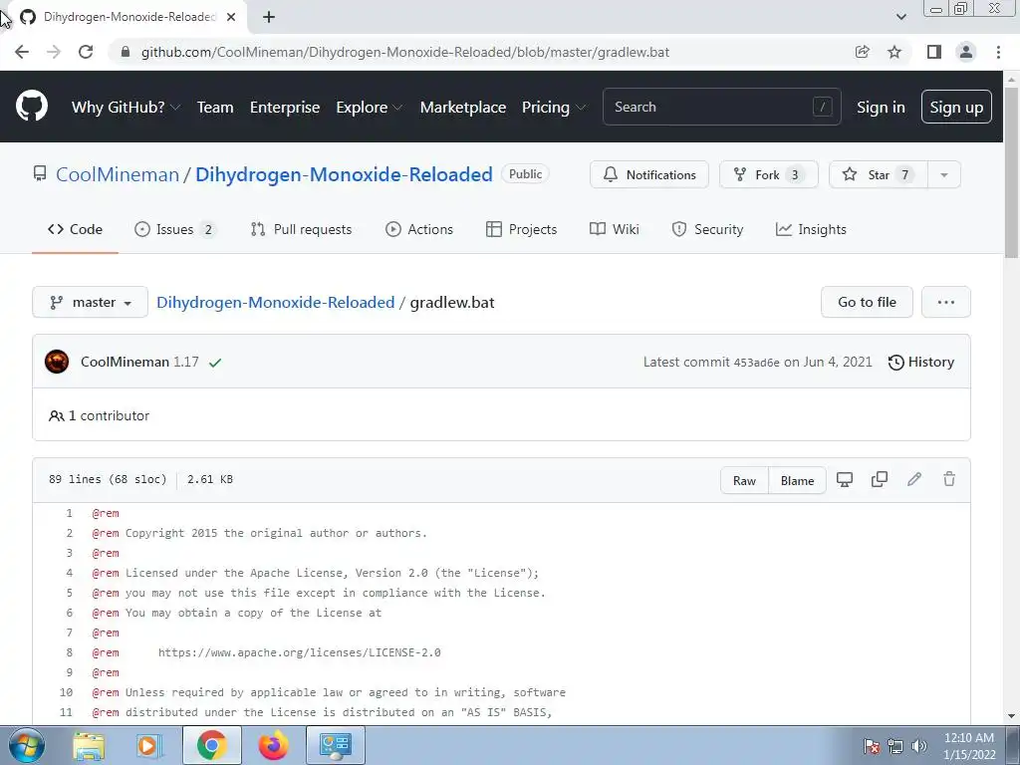1020x765 pixels.
Task: Open Windows Start menu
Action: [27, 745]
